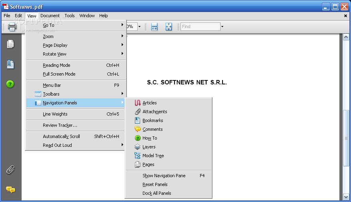This screenshot has height=202, width=351.
Task: Close the open View menu
Action: click(32, 16)
